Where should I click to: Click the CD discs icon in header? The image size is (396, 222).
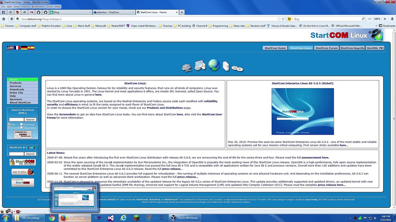(237, 68)
